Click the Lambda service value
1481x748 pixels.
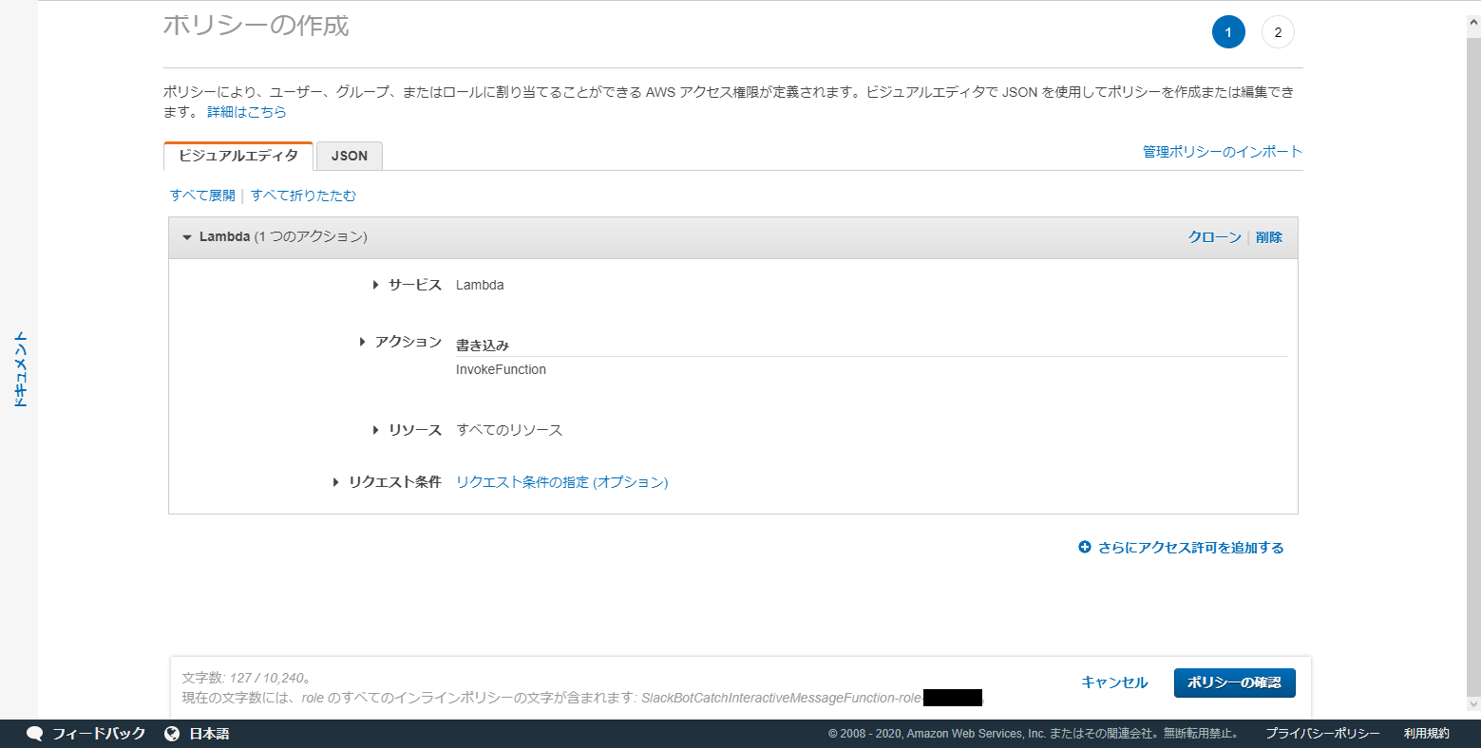480,285
